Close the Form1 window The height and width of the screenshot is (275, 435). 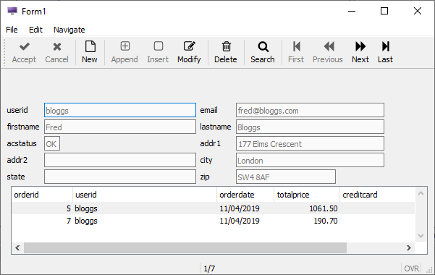pos(418,11)
